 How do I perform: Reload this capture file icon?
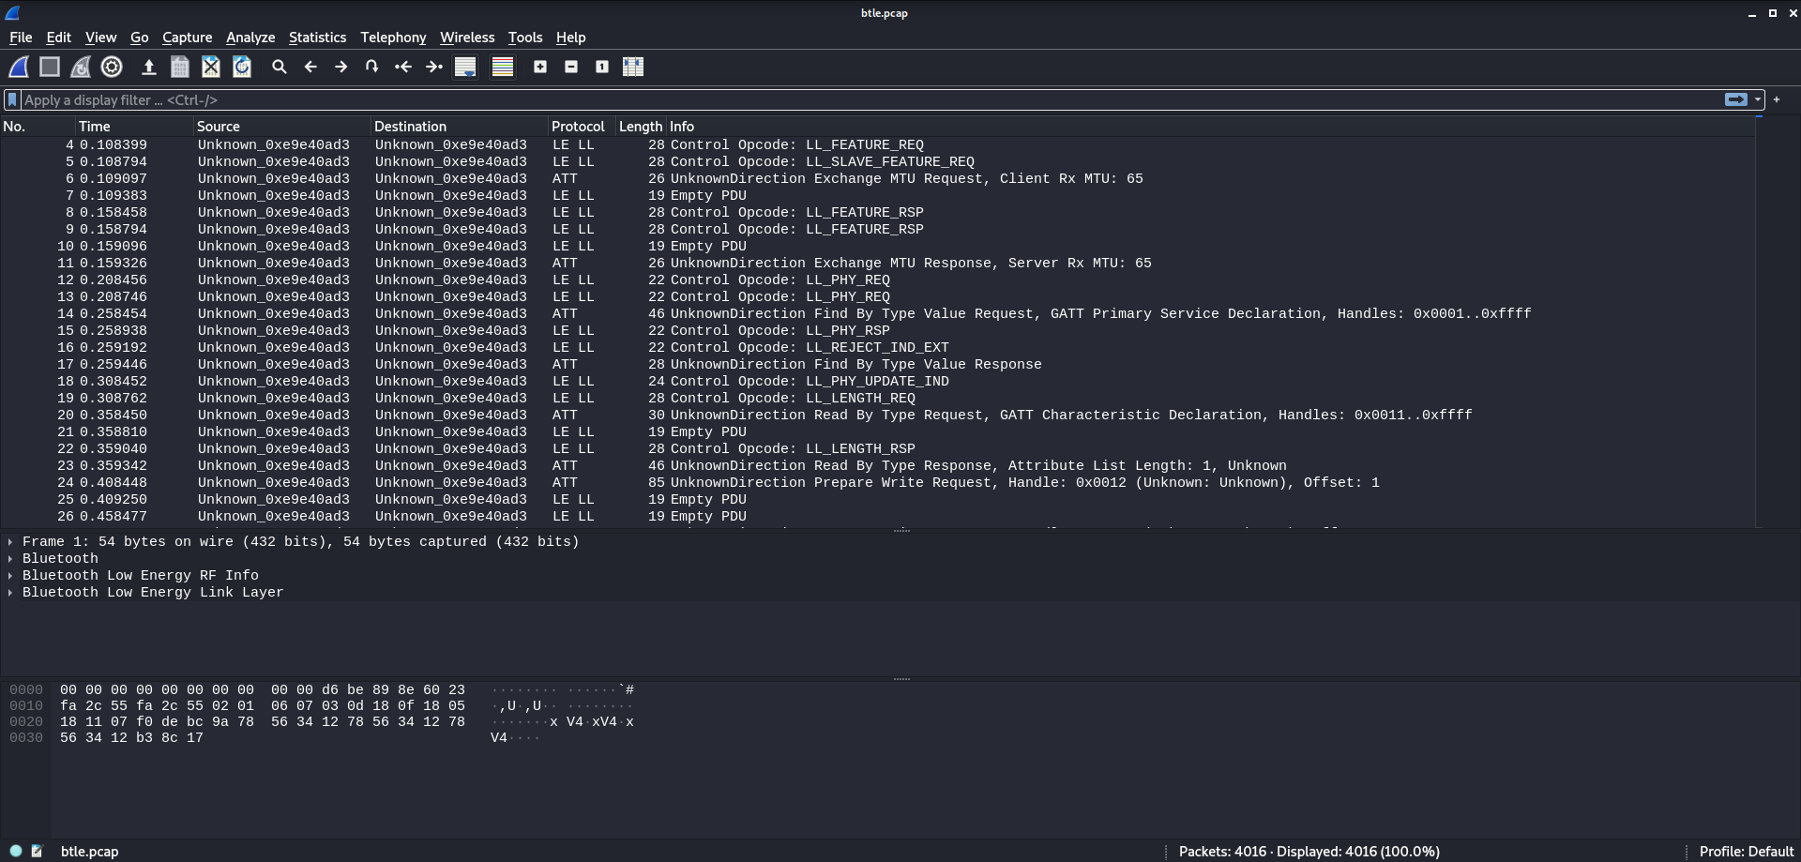pos(242,67)
